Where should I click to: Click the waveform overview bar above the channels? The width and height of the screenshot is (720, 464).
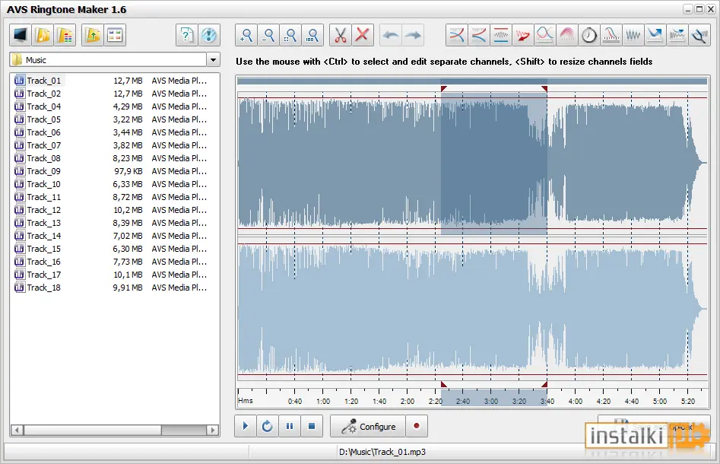(x=472, y=81)
